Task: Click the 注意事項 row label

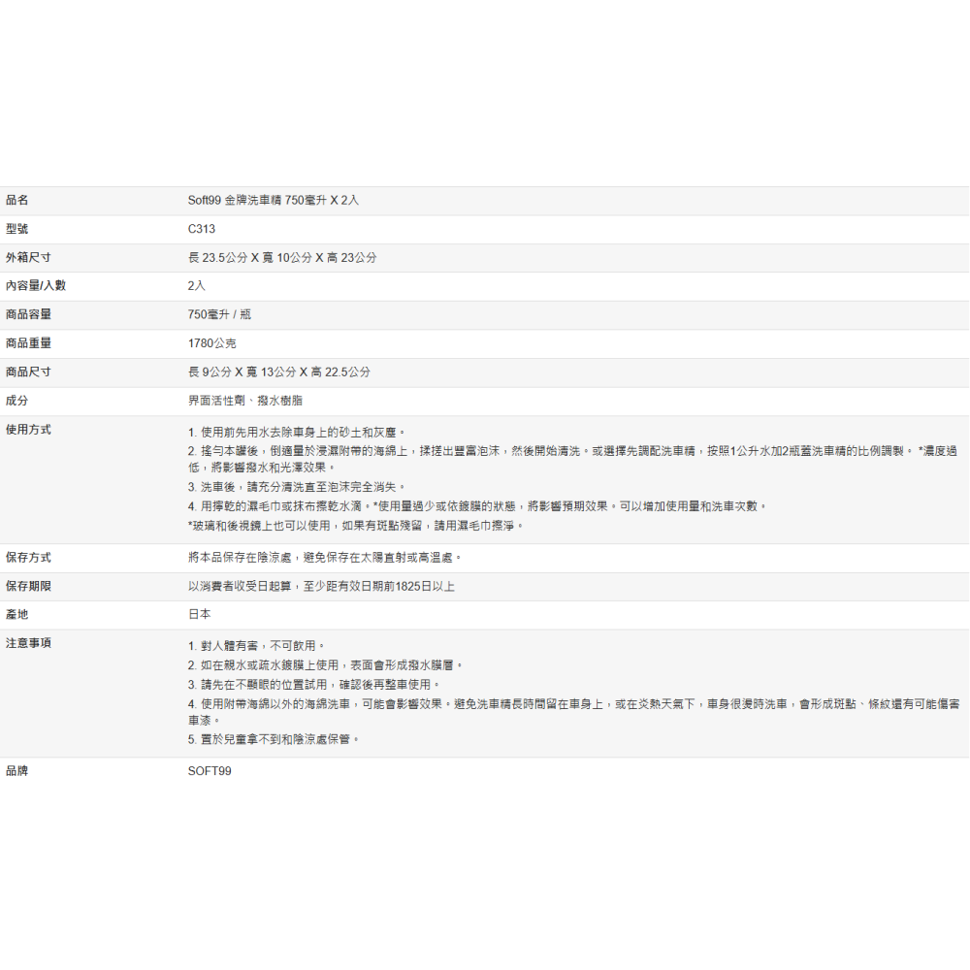Action: pyautogui.click(x=28, y=644)
